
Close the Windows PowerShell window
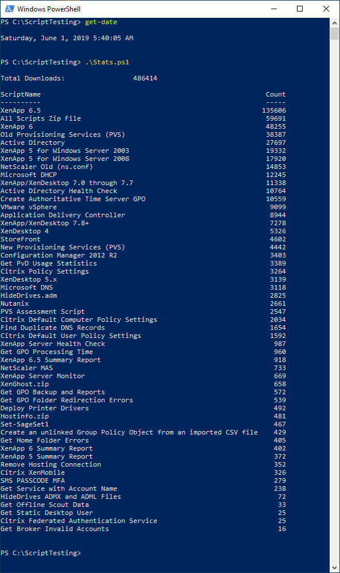(x=326, y=9)
